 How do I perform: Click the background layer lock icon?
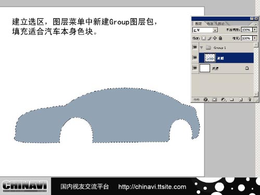point(247,68)
